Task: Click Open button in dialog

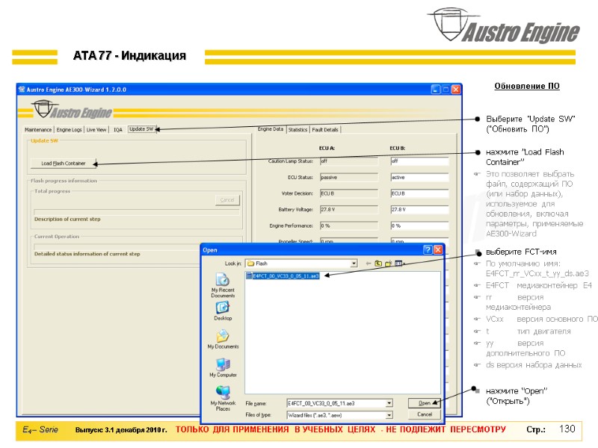Action: coord(424,403)
